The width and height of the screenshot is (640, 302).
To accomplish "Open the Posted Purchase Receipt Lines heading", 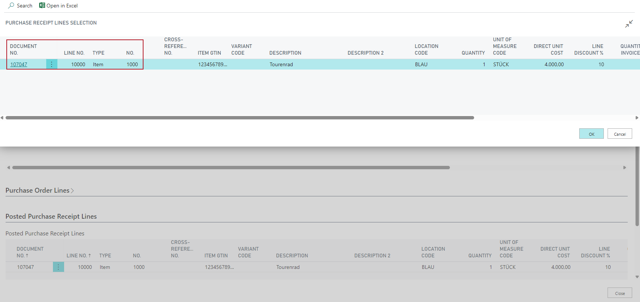I will click(x=51, y=216).
